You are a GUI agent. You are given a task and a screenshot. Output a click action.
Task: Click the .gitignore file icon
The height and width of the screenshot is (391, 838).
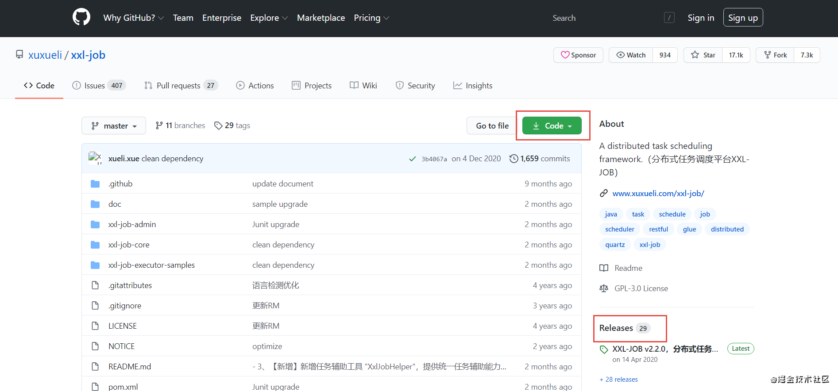tap(95, 306)
